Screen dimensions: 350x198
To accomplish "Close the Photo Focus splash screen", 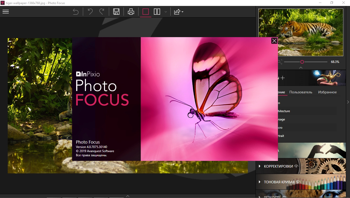I will click(274, 41).
